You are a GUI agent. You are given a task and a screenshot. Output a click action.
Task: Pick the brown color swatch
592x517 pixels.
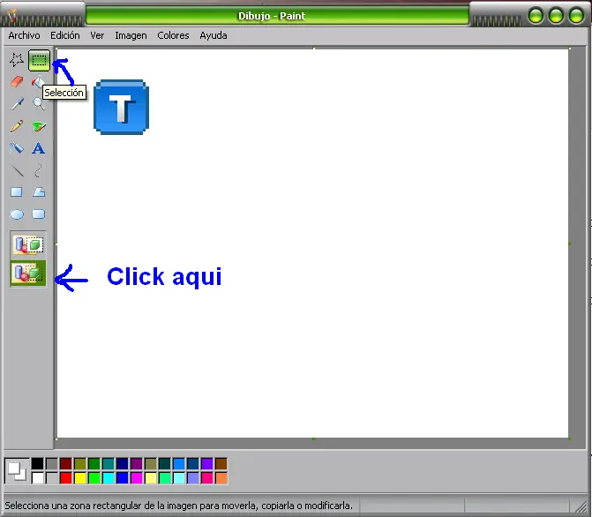pyautogui.click(x=221, y=463)
